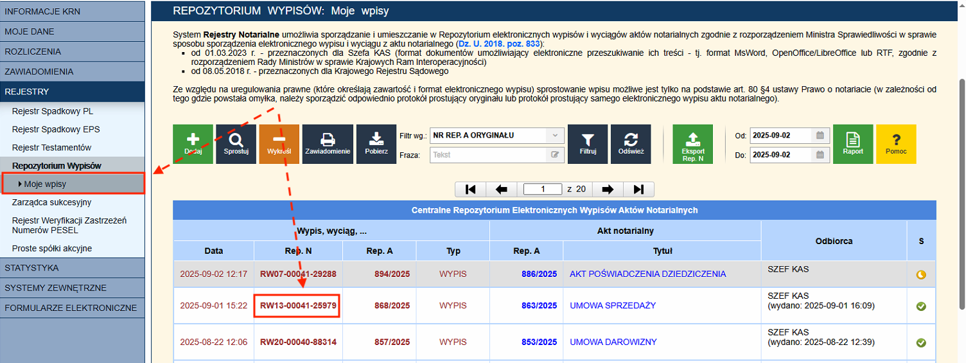Open the Raport document button
Viewport: 966px width, 363px height.
coord(853,144)
